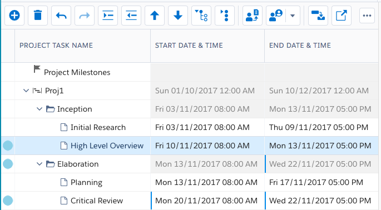This screenshot has height=210, width=381.
Task: Click the expand all tasks tree icon
Action: (x=201, y=16)
